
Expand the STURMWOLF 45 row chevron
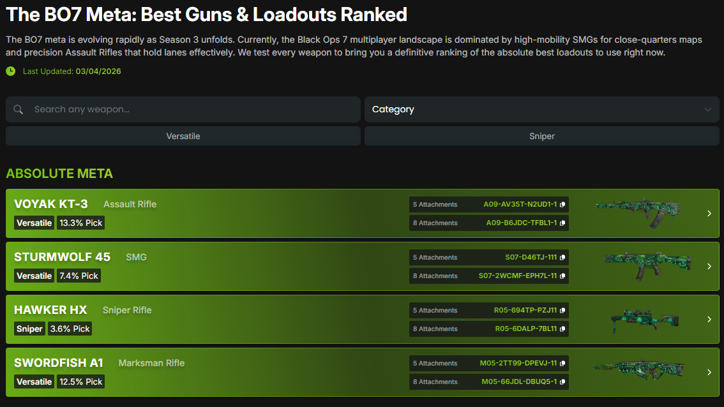[x=709, y=267]
